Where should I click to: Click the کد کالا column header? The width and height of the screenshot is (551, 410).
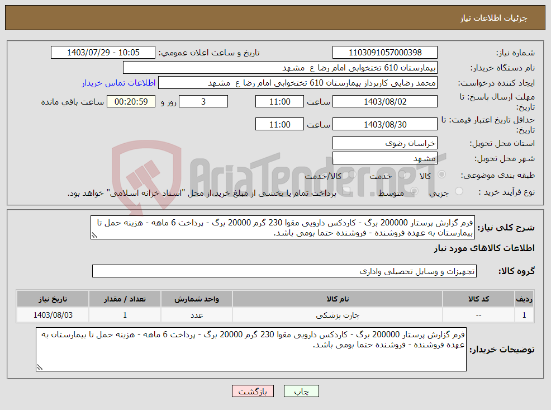click(478, 299)
